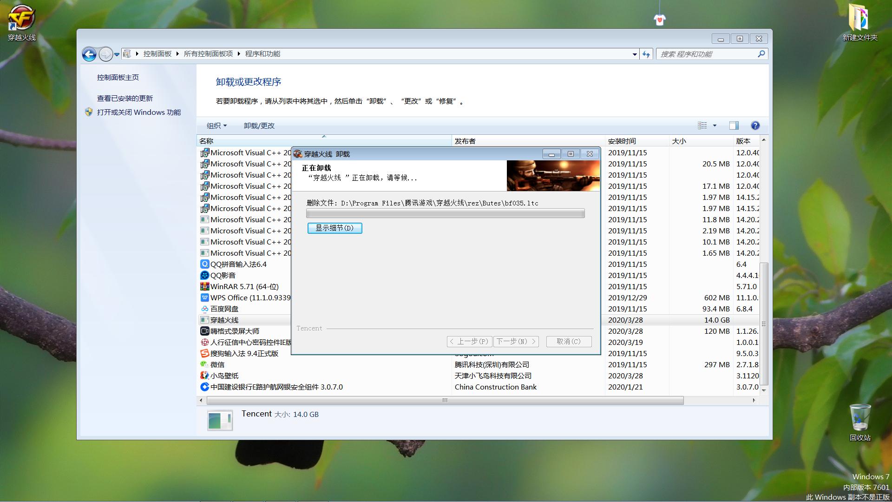Expand the arrow after 所有控制面板项 breadcrumb

239,54
